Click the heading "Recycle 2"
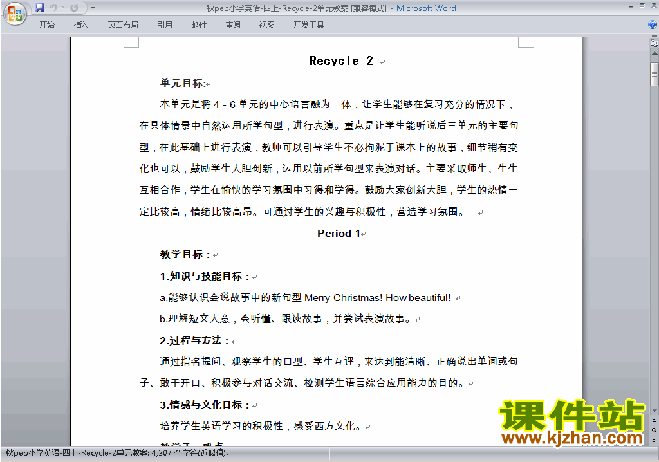 341,61
